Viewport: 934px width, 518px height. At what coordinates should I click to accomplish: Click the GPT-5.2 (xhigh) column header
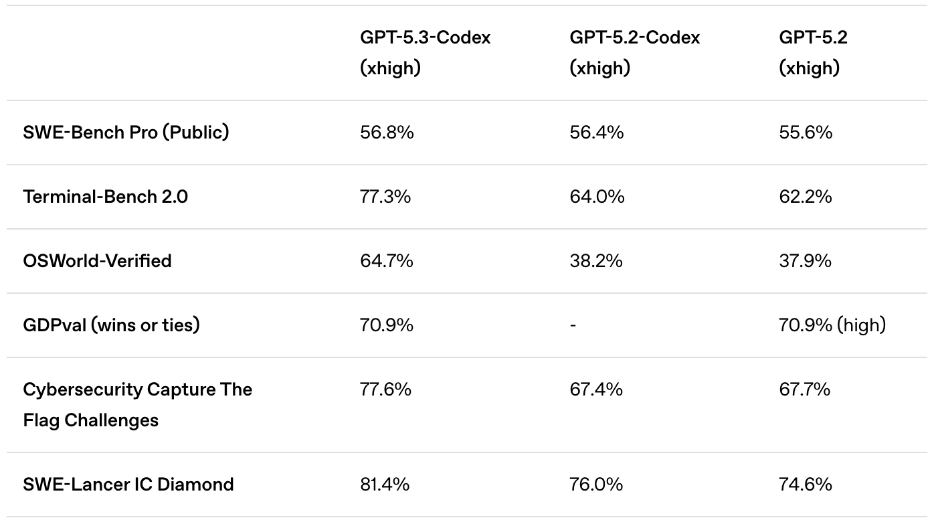point(813,53)
